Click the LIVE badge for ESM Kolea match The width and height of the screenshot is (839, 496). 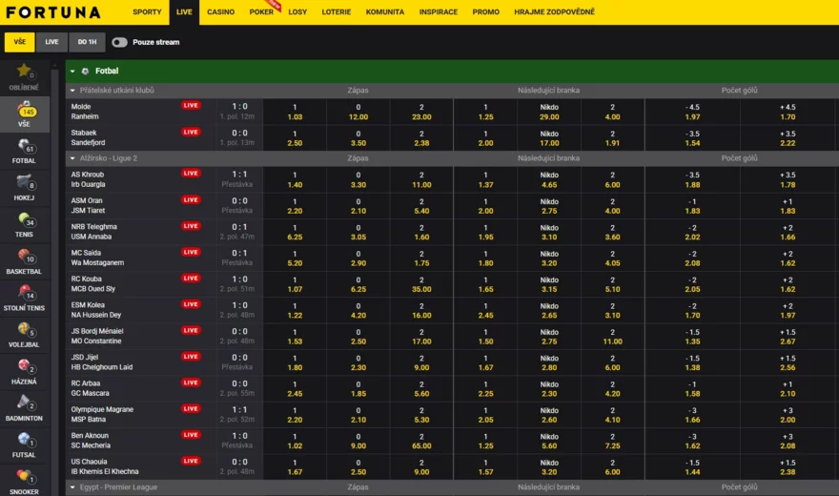191,304
